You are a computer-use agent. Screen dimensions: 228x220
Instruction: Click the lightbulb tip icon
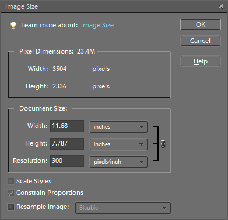[13, 25]
